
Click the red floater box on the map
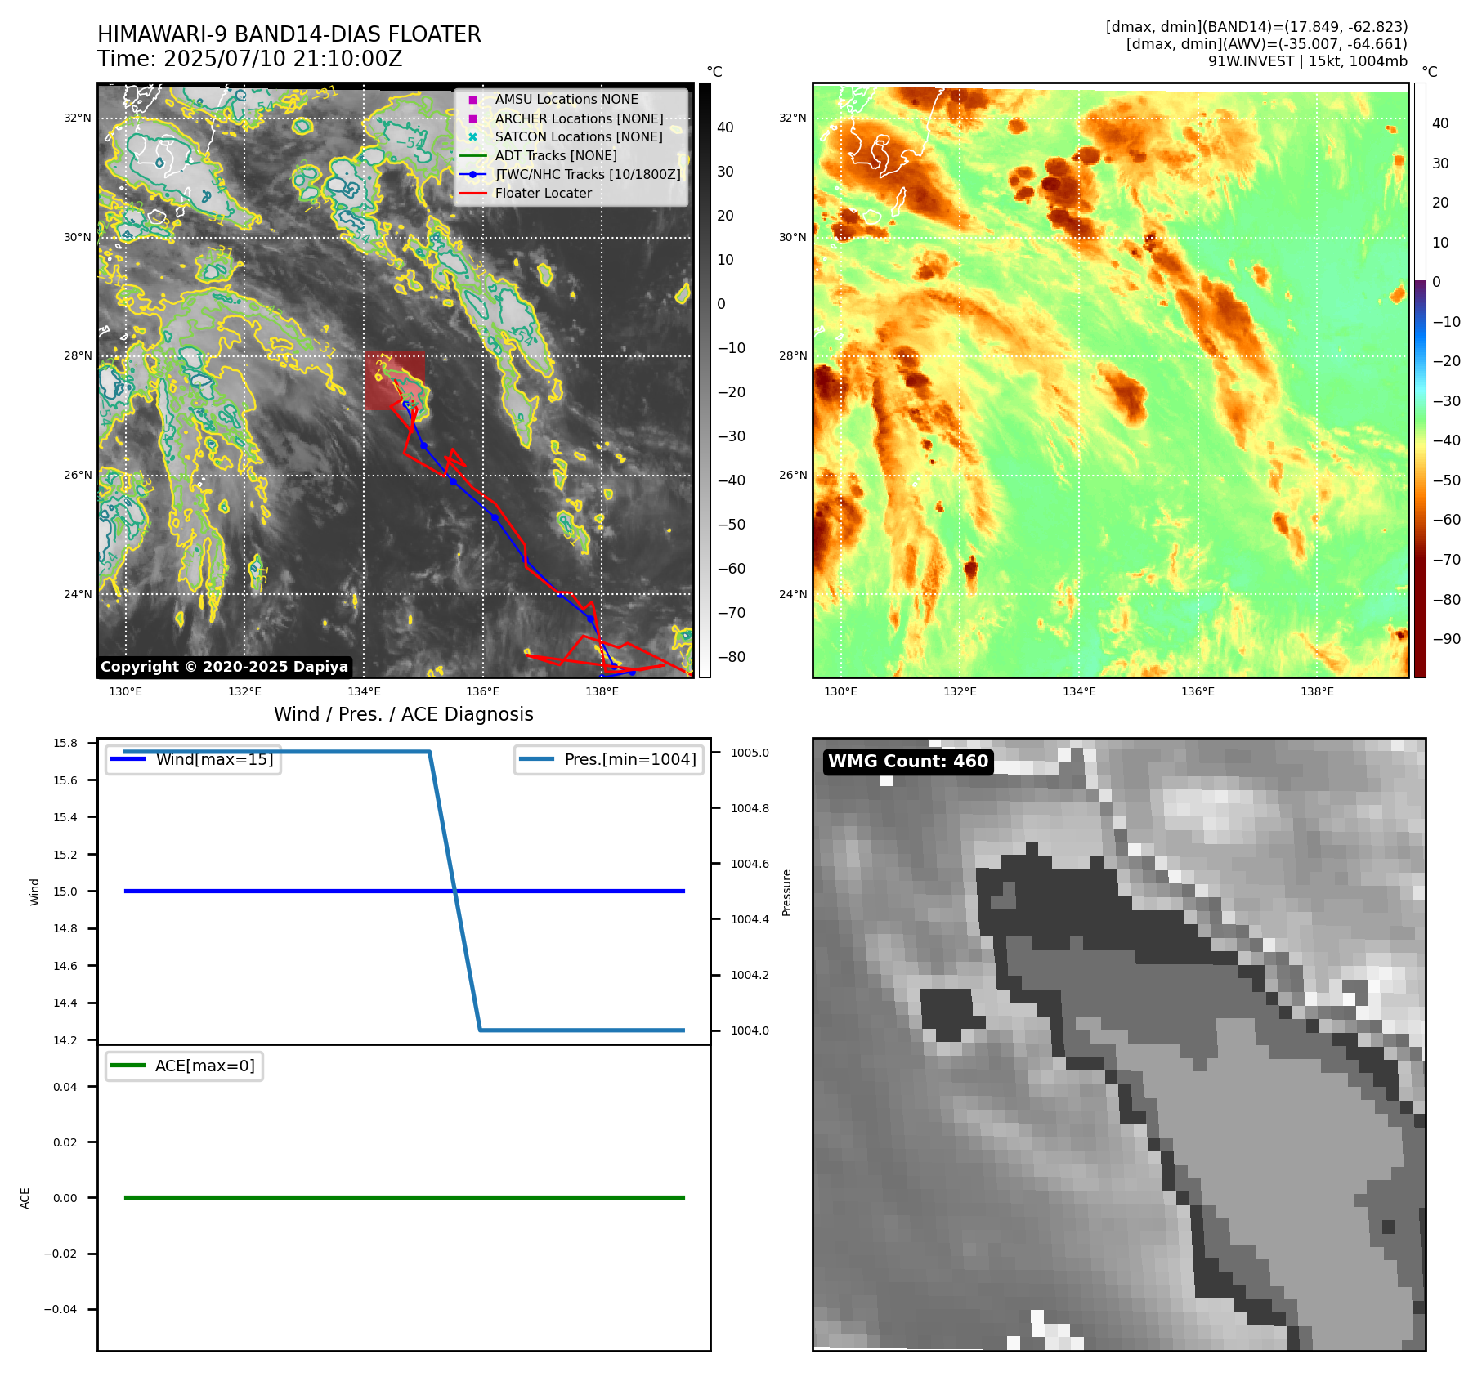395,381
